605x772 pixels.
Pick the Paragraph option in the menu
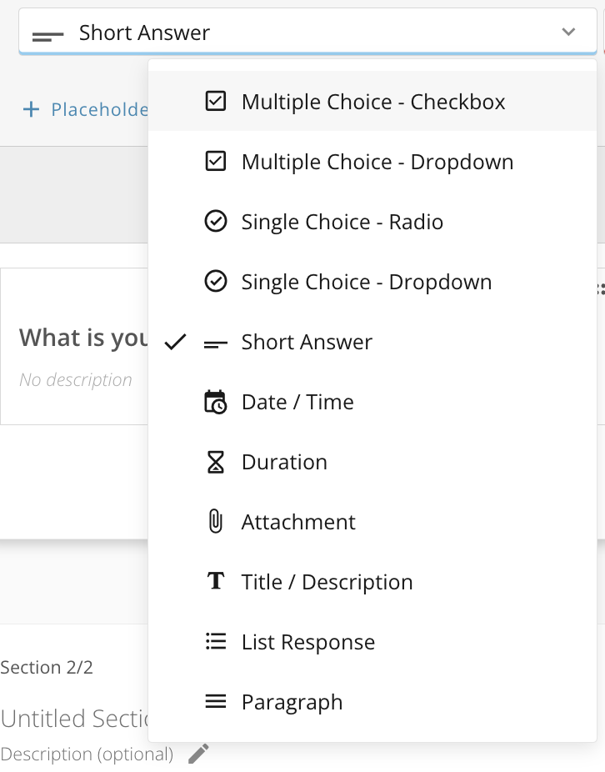(292, 702)
